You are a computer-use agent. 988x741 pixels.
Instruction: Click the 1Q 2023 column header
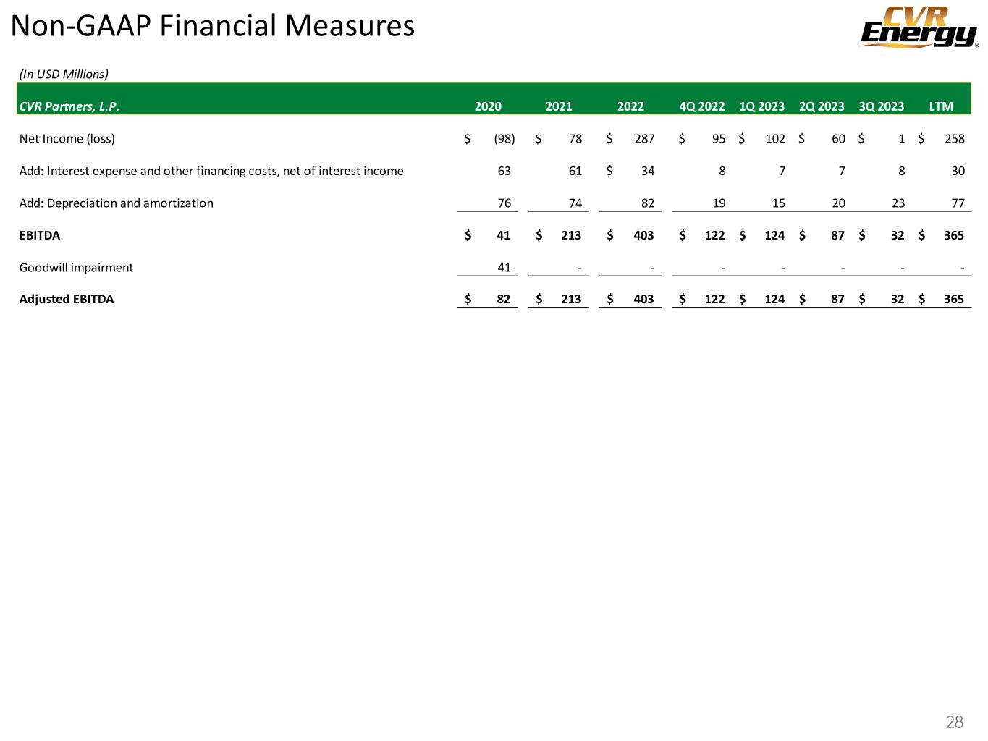(x=761, y=106)
